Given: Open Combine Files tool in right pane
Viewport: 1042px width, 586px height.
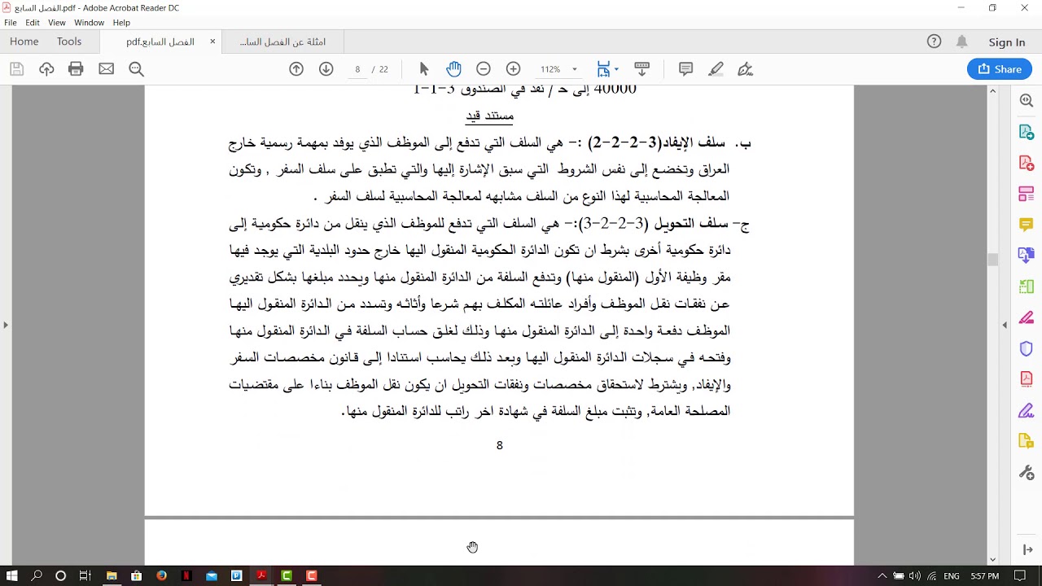Looking at the screenshot, I should 1026,256.
